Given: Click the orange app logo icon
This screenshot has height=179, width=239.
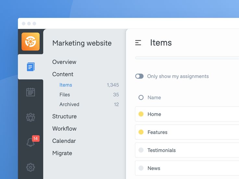Looking at the screenshot, I should point(31,42).
